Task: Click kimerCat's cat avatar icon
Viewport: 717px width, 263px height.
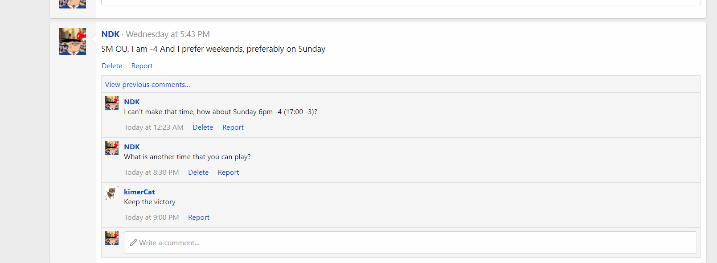Action: (x=112, y=193)
